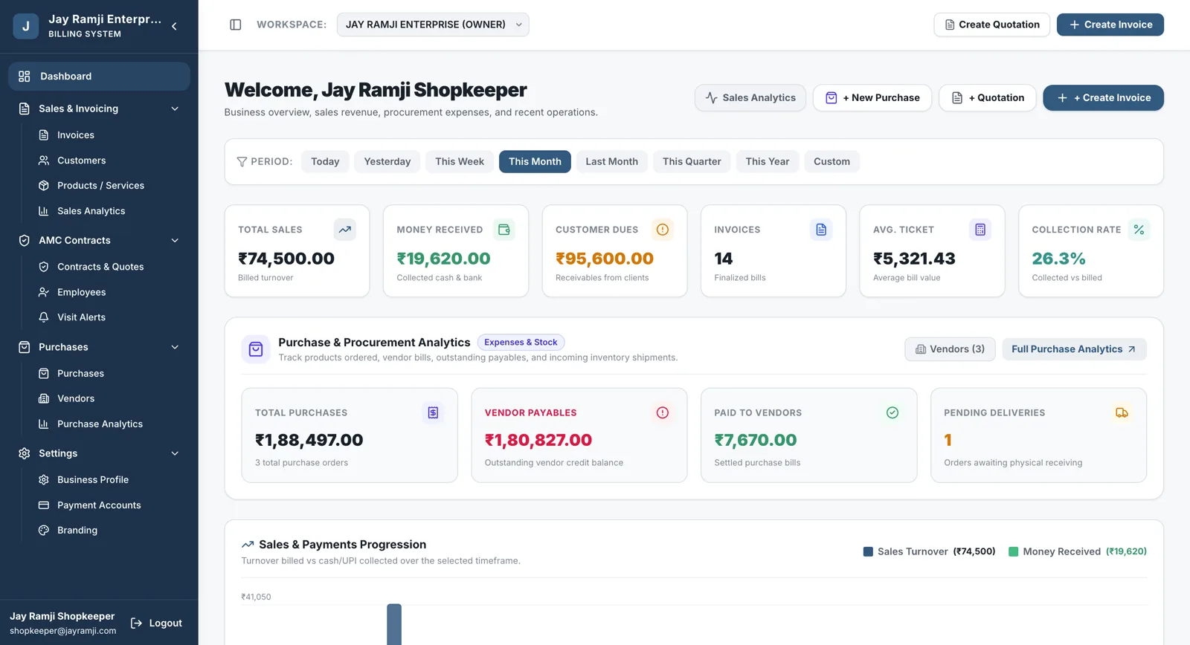
Task: Select the Last Month period filter
Action: pyautogui.click(x=611, y=161)
